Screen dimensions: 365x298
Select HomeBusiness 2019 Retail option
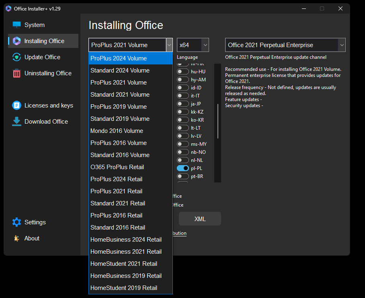131,275
